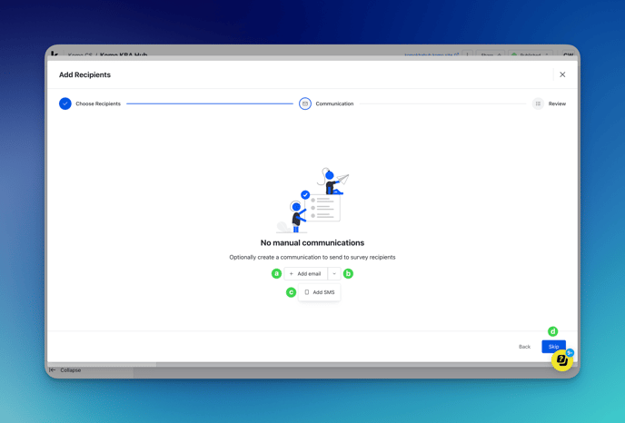
Task: Click the green marker labeled c
Action: [x=291, y=292]
